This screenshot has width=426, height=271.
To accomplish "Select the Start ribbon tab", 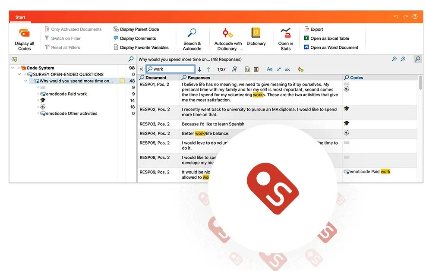I will [x=20, y=17].
